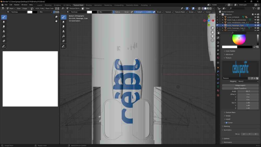Screen dimensions: 261x147
Task: Choose the Fill bucket tool in 3D viewport
Action: point(63,36)
